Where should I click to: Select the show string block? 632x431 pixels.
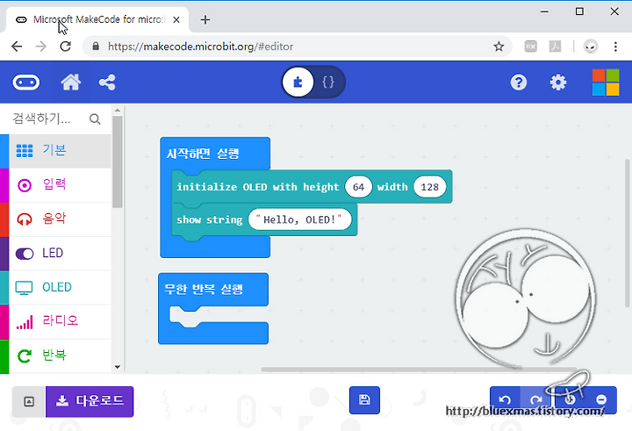(209, 220)
